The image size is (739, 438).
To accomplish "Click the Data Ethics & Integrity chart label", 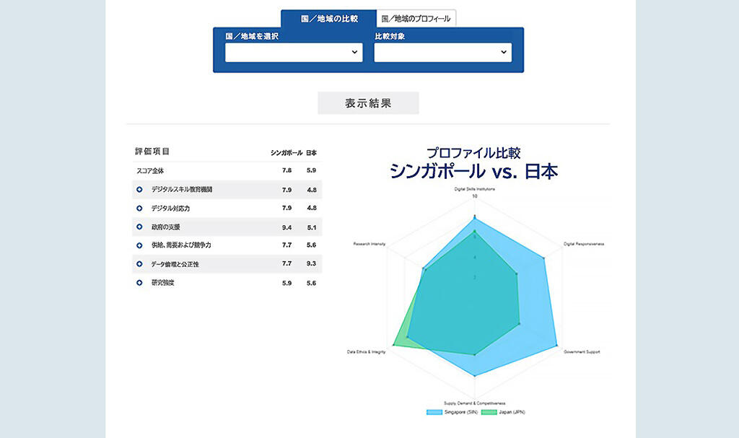I will 367,352.
